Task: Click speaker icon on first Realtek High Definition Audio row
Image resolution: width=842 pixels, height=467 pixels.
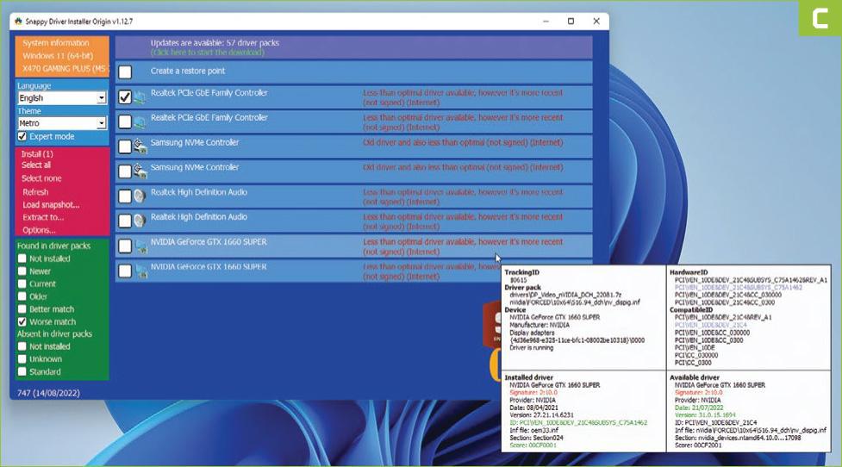Action: tap(140, 196)
